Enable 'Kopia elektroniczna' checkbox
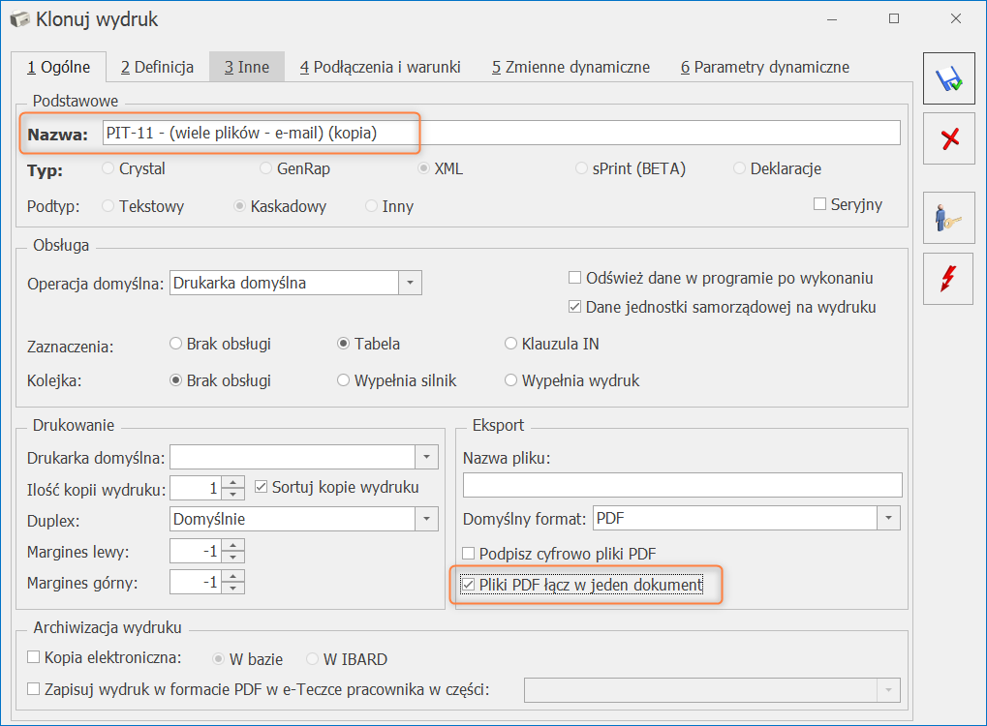The image size is (987, 726). tap(35, 657)
